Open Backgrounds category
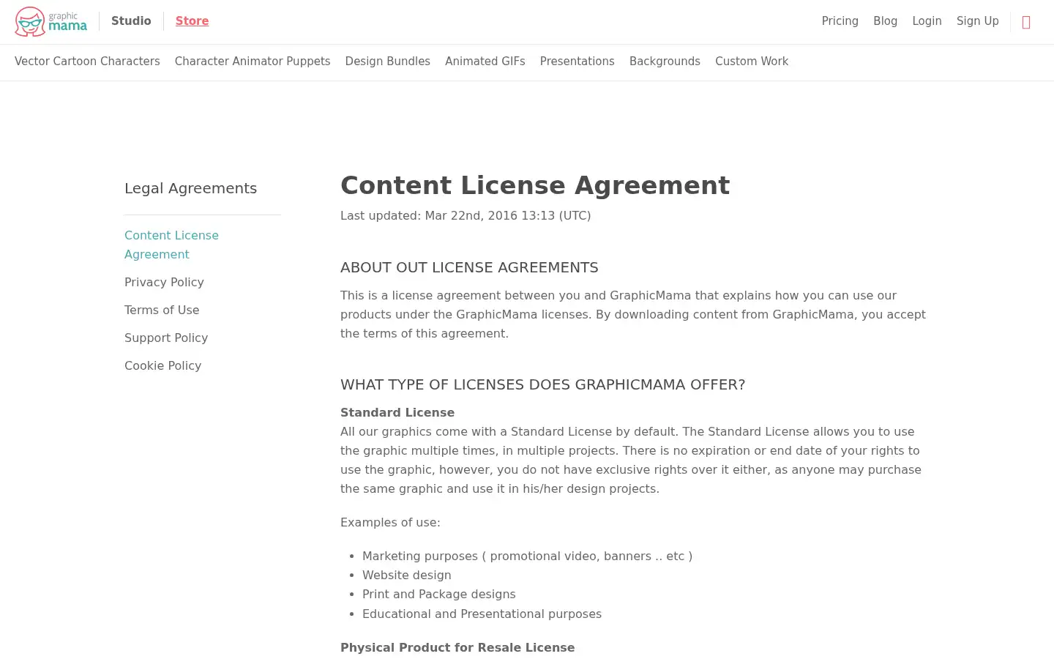This screenshot has height=659, width=1054. (x=665, y=62)
